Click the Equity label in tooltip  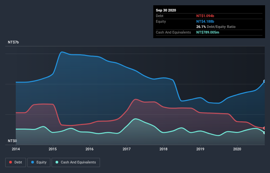point(161,21)
